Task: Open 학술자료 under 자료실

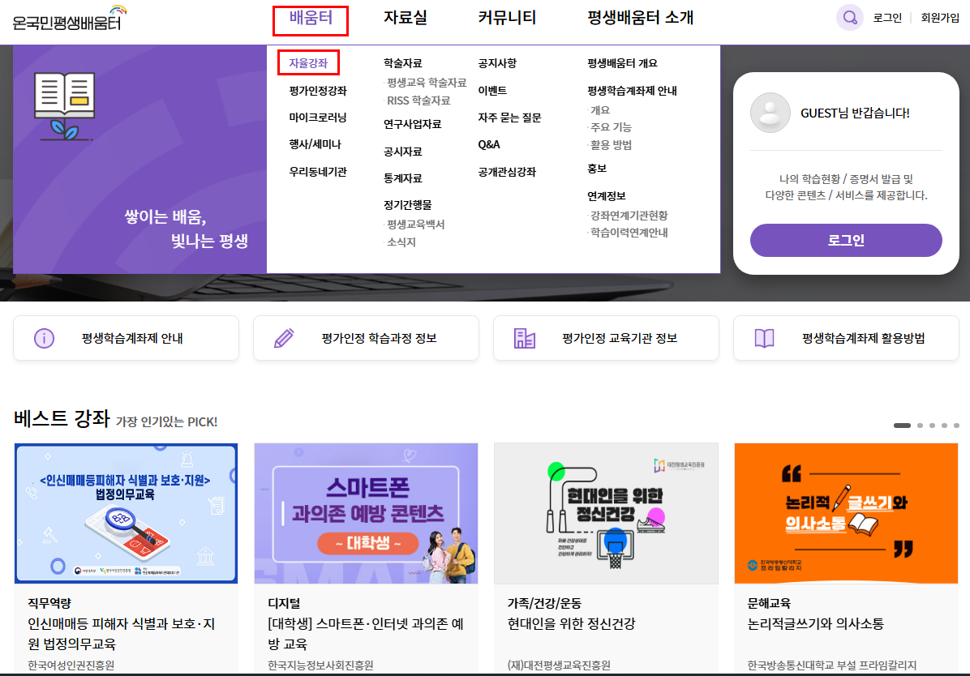Action: [x=403, y=63]
